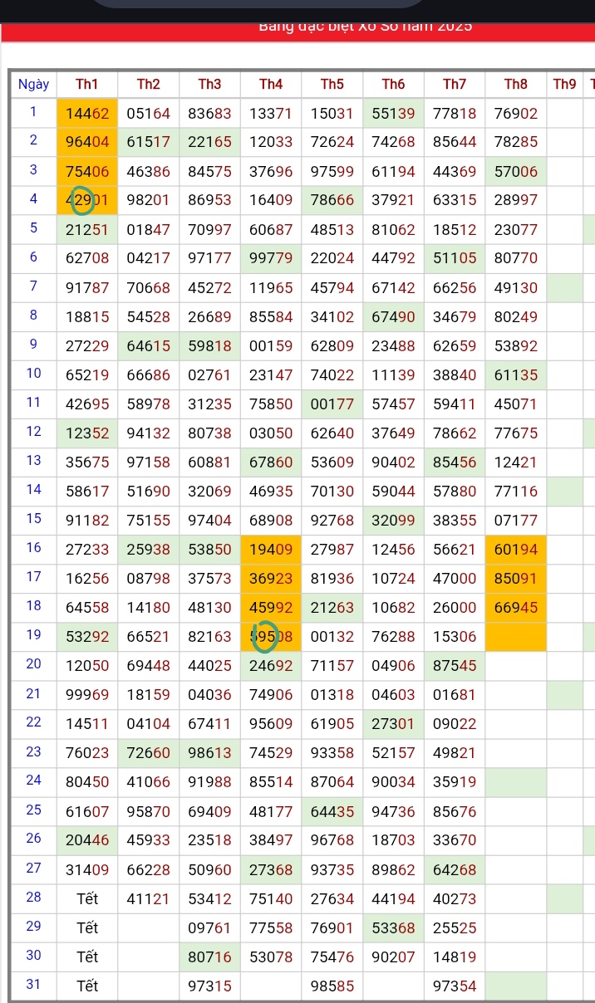Click the orange cell 45992
595x1003 pixels.
(270, 607)
